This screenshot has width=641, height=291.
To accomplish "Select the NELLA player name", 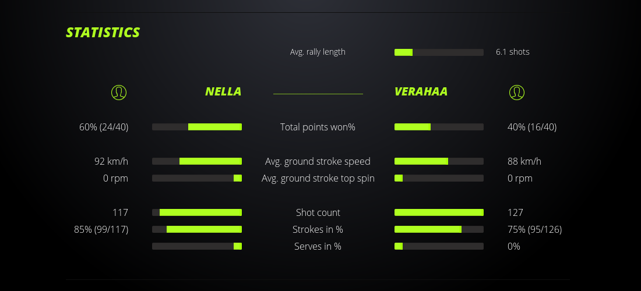I will pos(223,91).
